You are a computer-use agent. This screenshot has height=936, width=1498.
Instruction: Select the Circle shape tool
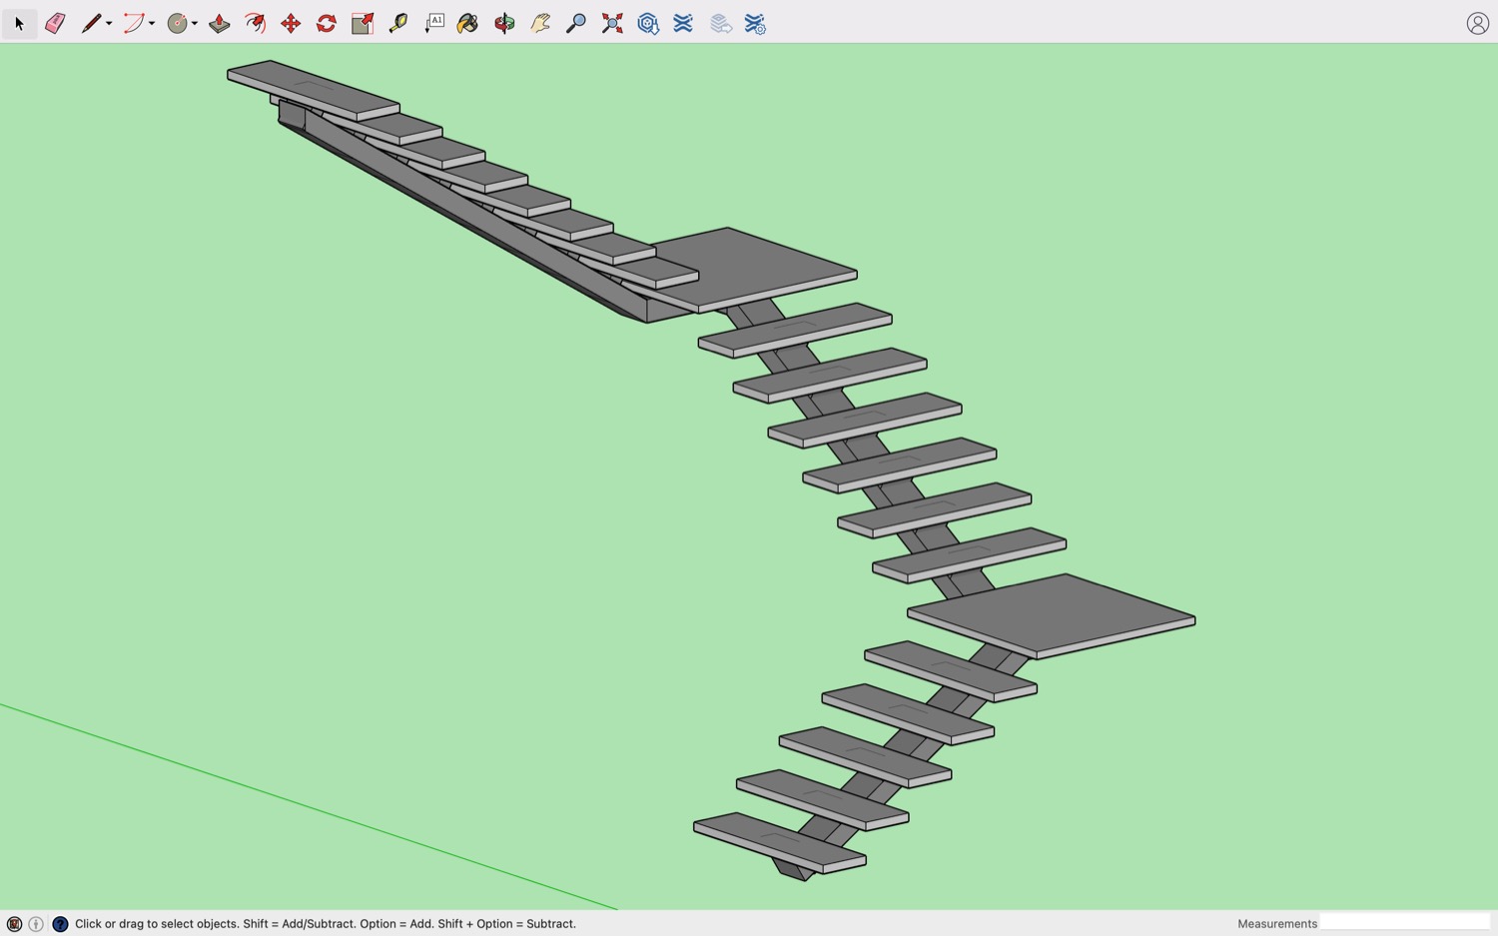coord(178,23)
